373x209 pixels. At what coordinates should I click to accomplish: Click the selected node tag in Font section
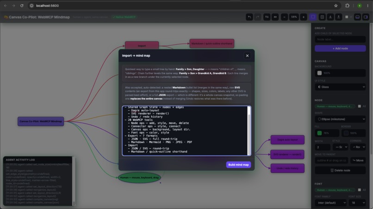pyautogui.click(x=335, y=190)
